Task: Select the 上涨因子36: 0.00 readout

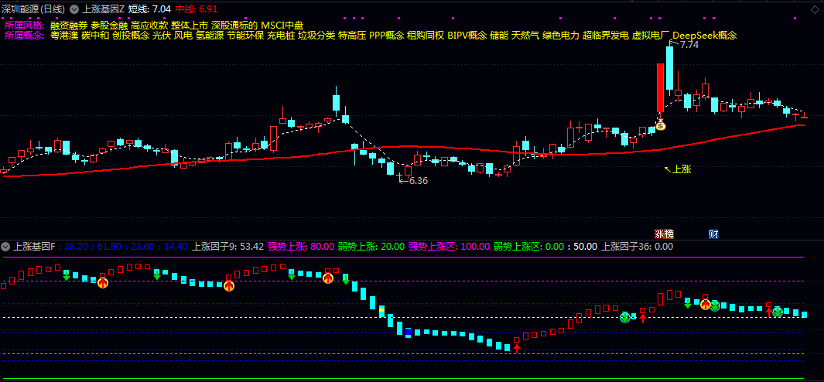Action: point(637,247)
